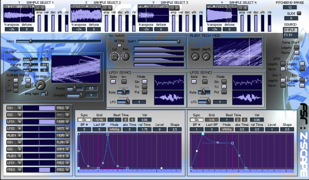Click the upper LFO1 waveform display
309x180 pixels.
[169, 82]
